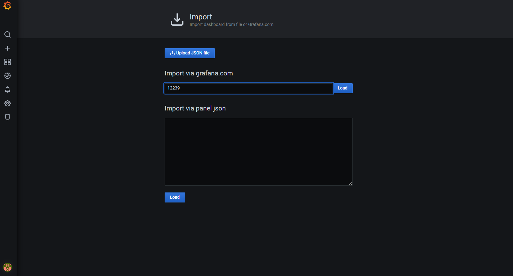Image resolution: width=513 pixels, height=276 pixels.
Task: Load the grafana.com dashboard ID 12239
Action: point(343,88)
